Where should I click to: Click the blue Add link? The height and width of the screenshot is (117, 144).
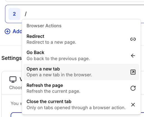(x=17, y=31)
